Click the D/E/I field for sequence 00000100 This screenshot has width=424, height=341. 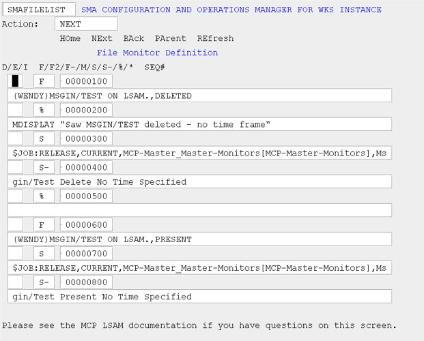(15, 81)
